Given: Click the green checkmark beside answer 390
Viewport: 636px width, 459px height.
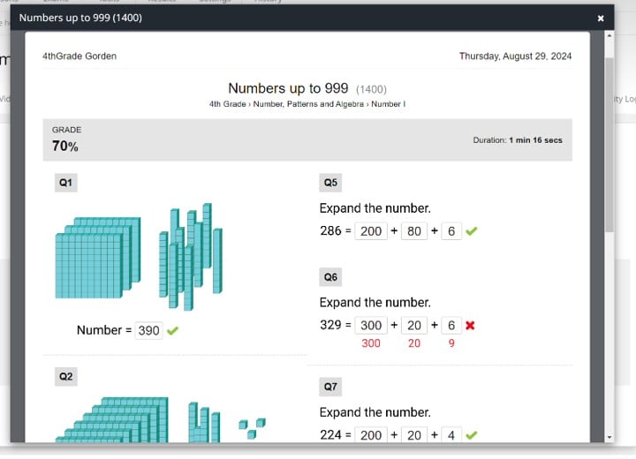Looking at the screenshot, I should [172, 330].
